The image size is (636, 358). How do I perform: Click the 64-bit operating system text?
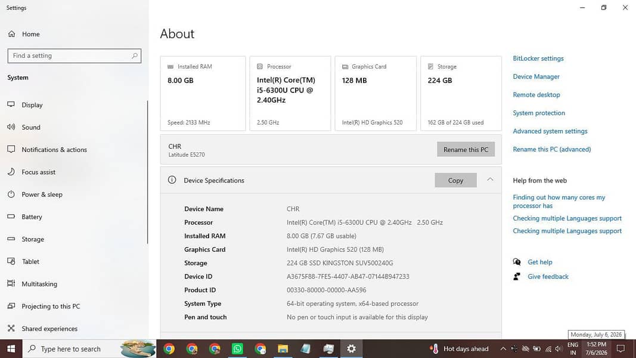click(352, 304)
